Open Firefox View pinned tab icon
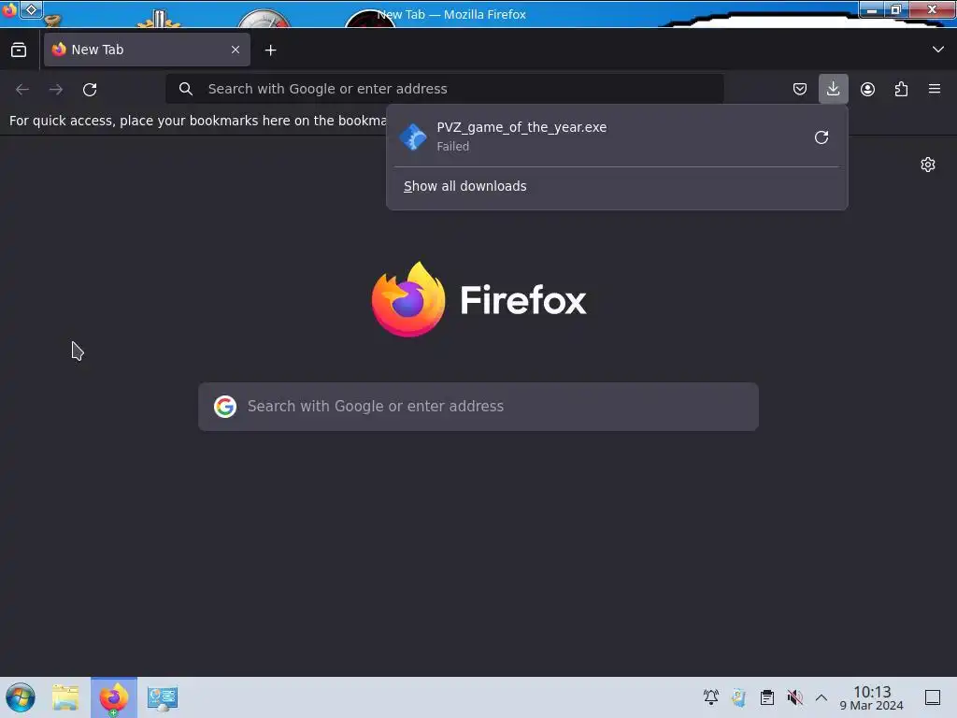The height and width of the screenshot is (718, 957). pos(19,50)
